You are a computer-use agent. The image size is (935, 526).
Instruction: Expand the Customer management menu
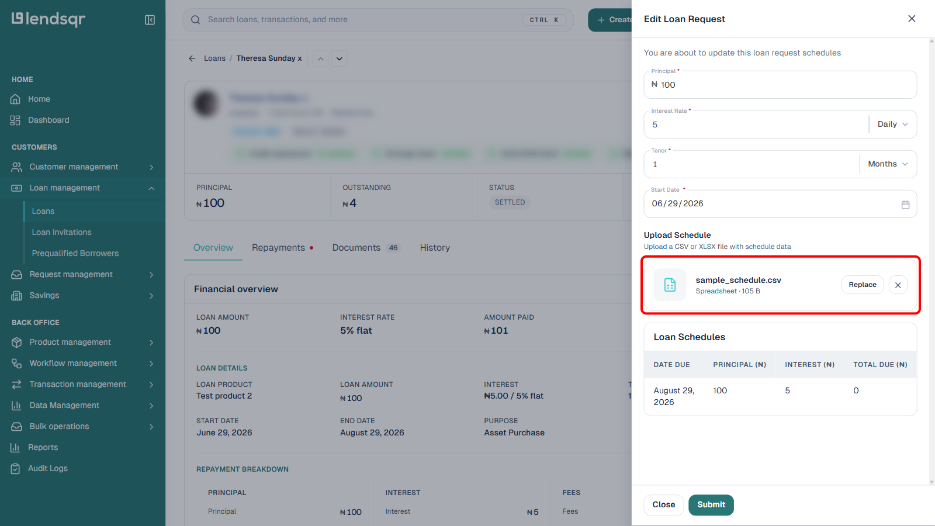(x=82, y=167)
